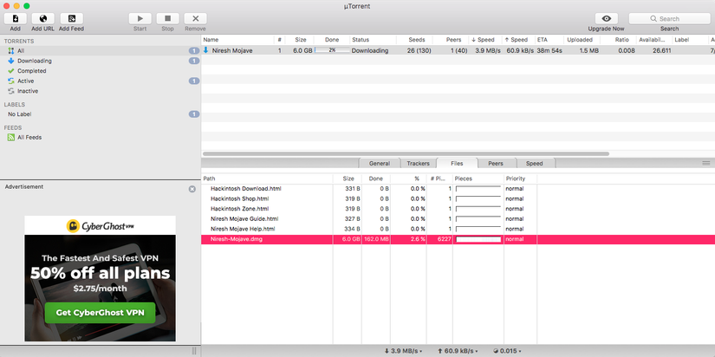Select the Niresh-Mojave.dmg file row
715x357 pixels.
[x=458, y=239]
